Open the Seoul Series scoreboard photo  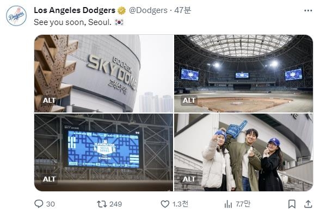[103, 153]
